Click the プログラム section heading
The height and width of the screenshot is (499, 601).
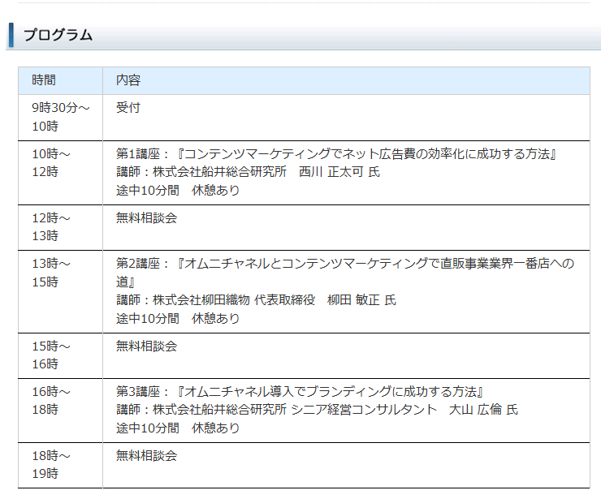[x=58, y=35]
